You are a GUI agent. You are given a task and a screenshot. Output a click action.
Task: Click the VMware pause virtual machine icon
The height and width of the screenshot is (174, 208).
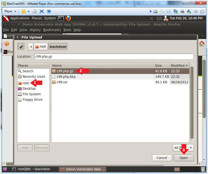24,11
